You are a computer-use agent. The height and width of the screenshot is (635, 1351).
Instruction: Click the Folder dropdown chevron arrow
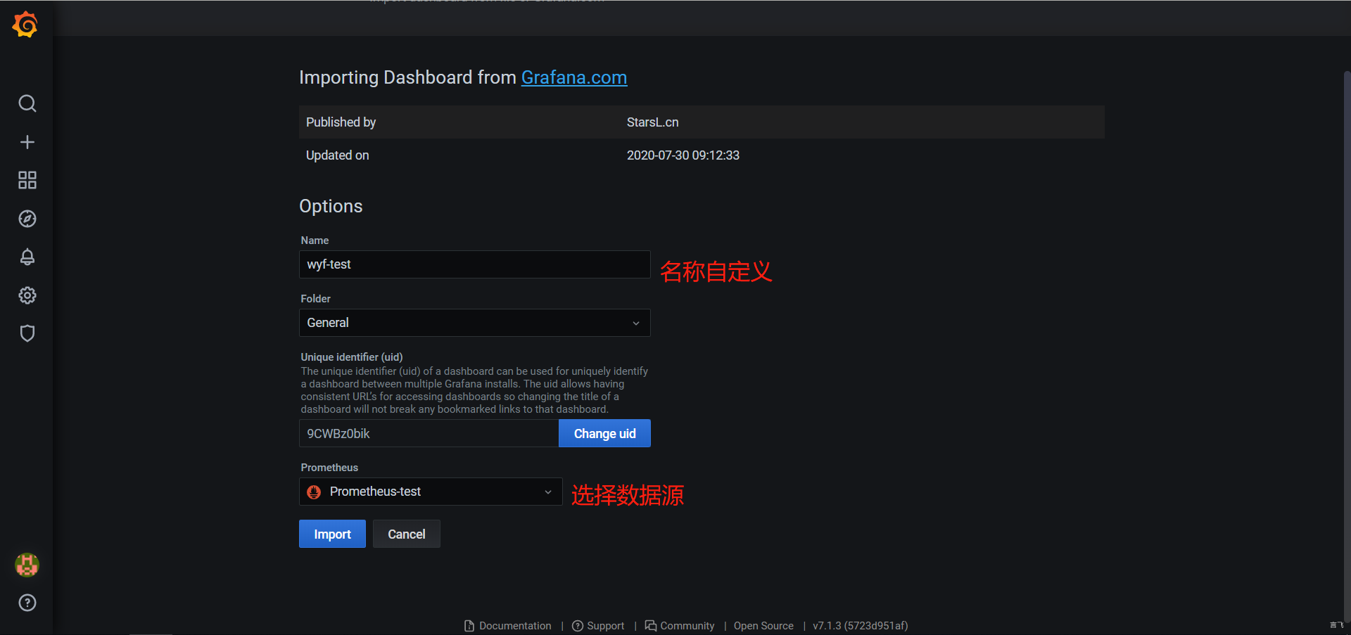tap(636, 323)
